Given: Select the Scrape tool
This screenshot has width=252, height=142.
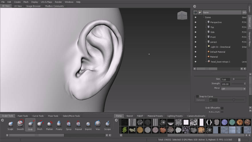Looking at the screenshot, I should pyautogui.click(x=107, y=125).
